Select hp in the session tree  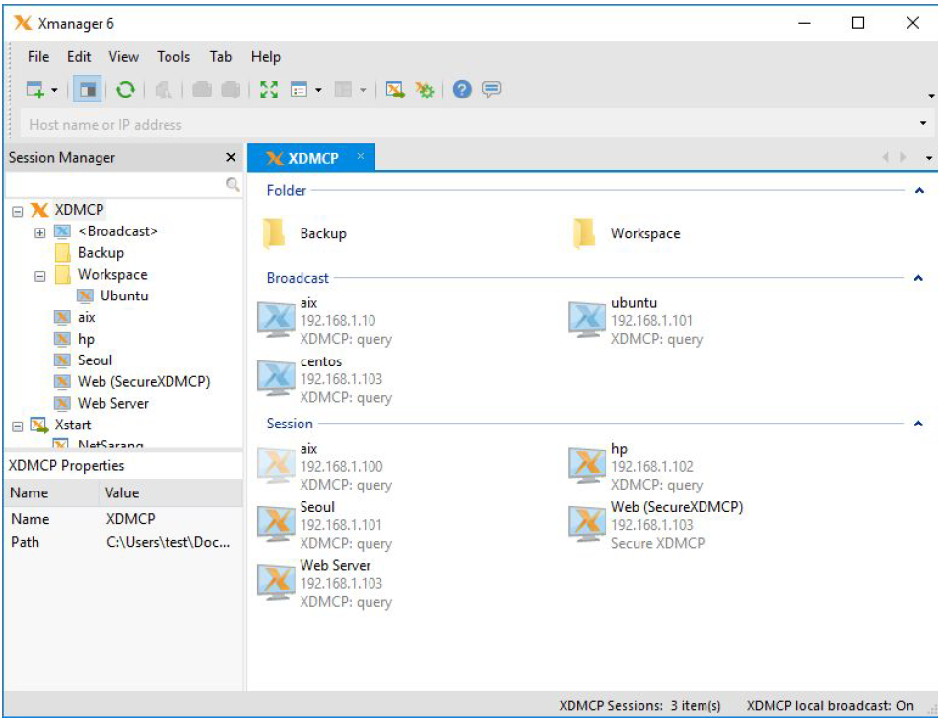point(86,339)
